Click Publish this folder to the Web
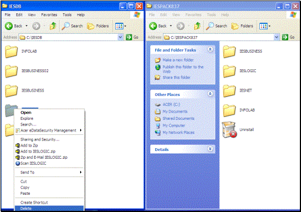The image size is (301, 212). pyautogui.click(x=183, y=69)
